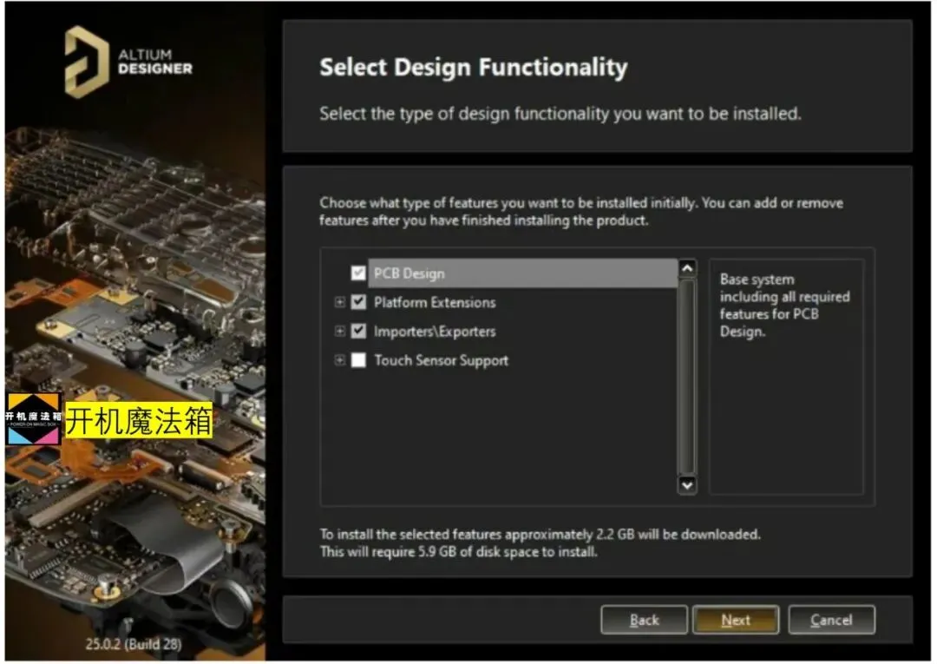Click the 'Select Design Functionality' heading
The width and height of the screenshot is (937, 664).
point(474,67)
